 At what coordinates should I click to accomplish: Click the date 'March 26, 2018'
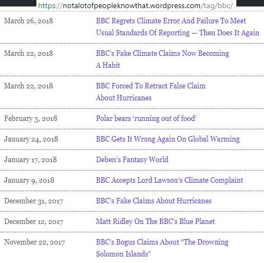(29, 21)
